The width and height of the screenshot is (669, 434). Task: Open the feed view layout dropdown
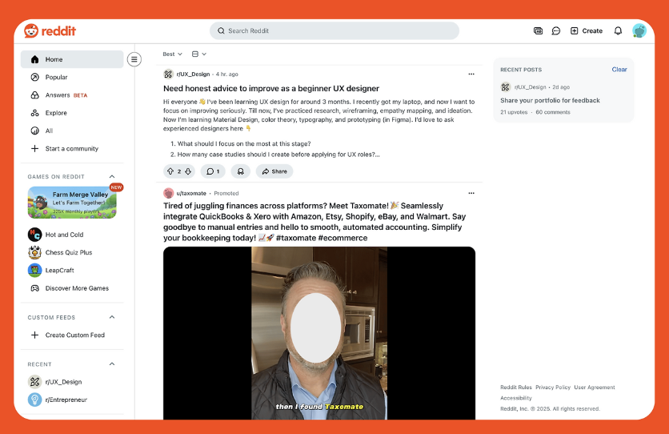[x=199, y=54]
